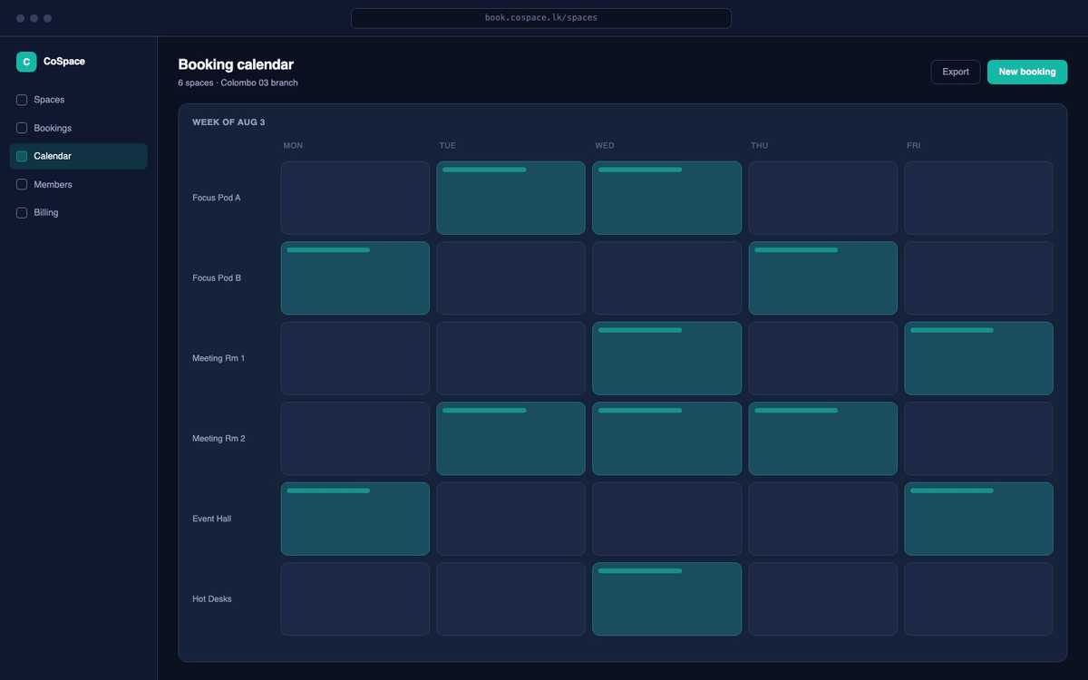
Task: Click the 6 spaces Colombo 03 subtitle
Action: (238, 83)
